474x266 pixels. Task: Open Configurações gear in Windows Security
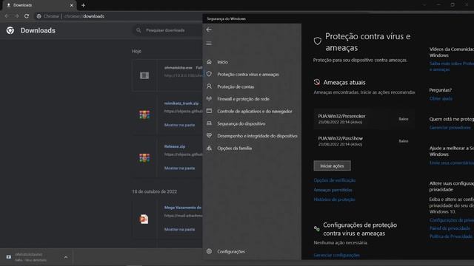tap(209, 251)
